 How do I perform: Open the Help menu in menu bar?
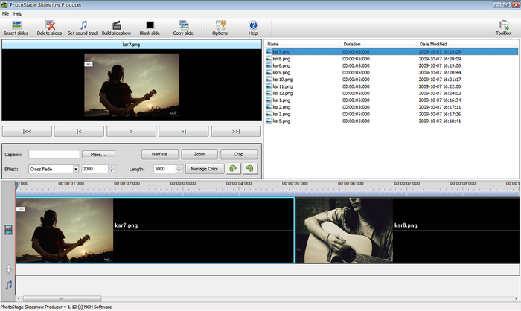[x=18, y=13]
